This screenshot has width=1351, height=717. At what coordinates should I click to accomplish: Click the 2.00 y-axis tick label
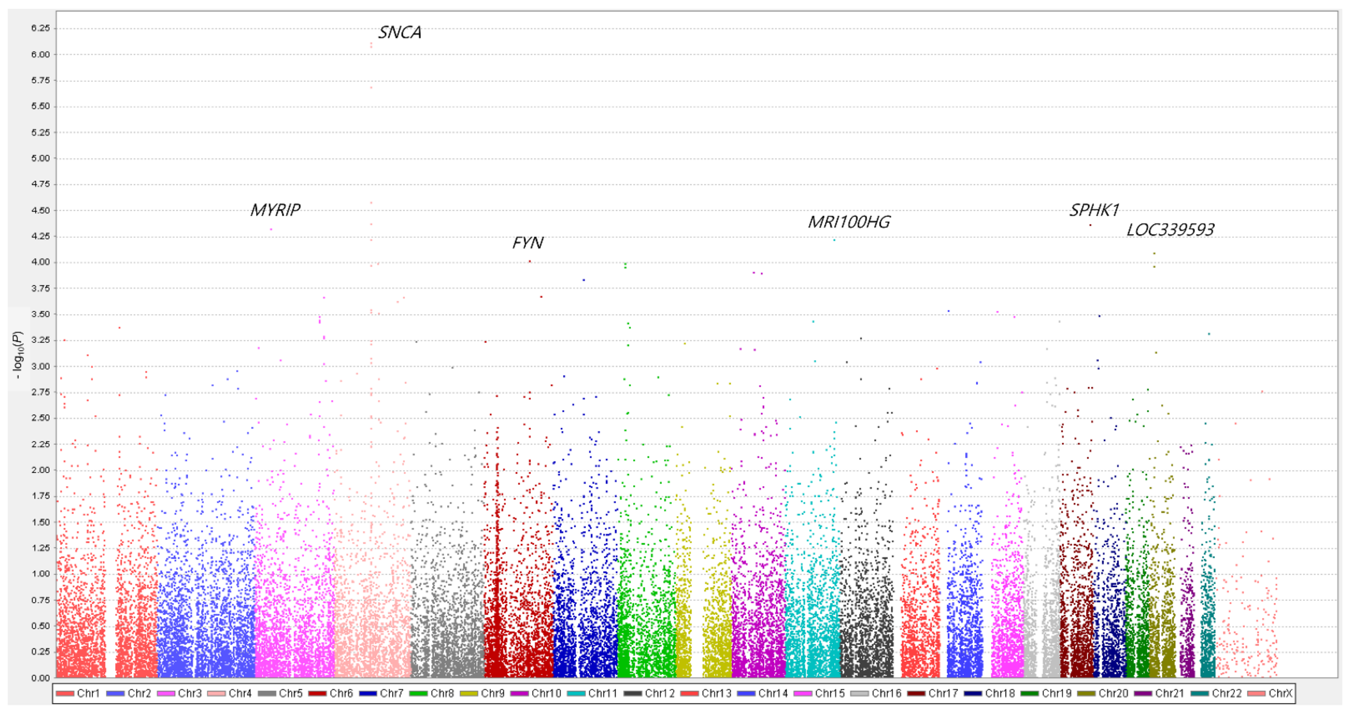point(40,470)
